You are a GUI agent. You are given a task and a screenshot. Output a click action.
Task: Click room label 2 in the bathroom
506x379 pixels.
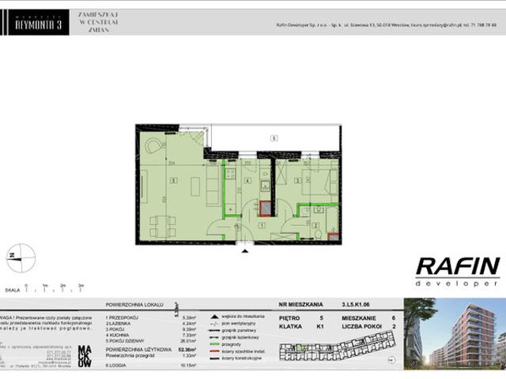(316, 226)
